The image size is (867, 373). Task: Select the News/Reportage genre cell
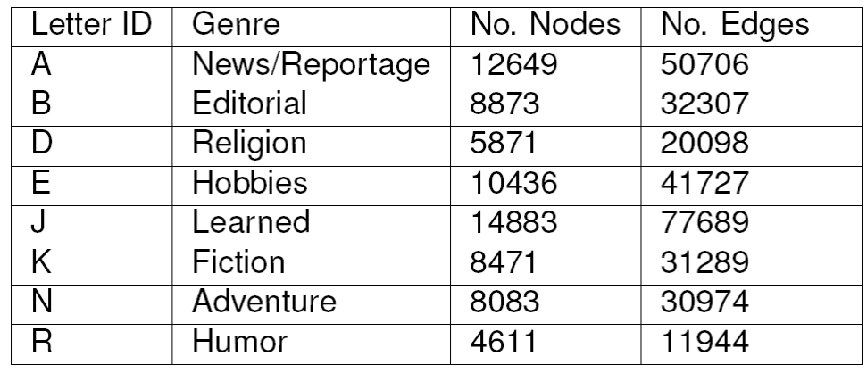coord(310,64)
